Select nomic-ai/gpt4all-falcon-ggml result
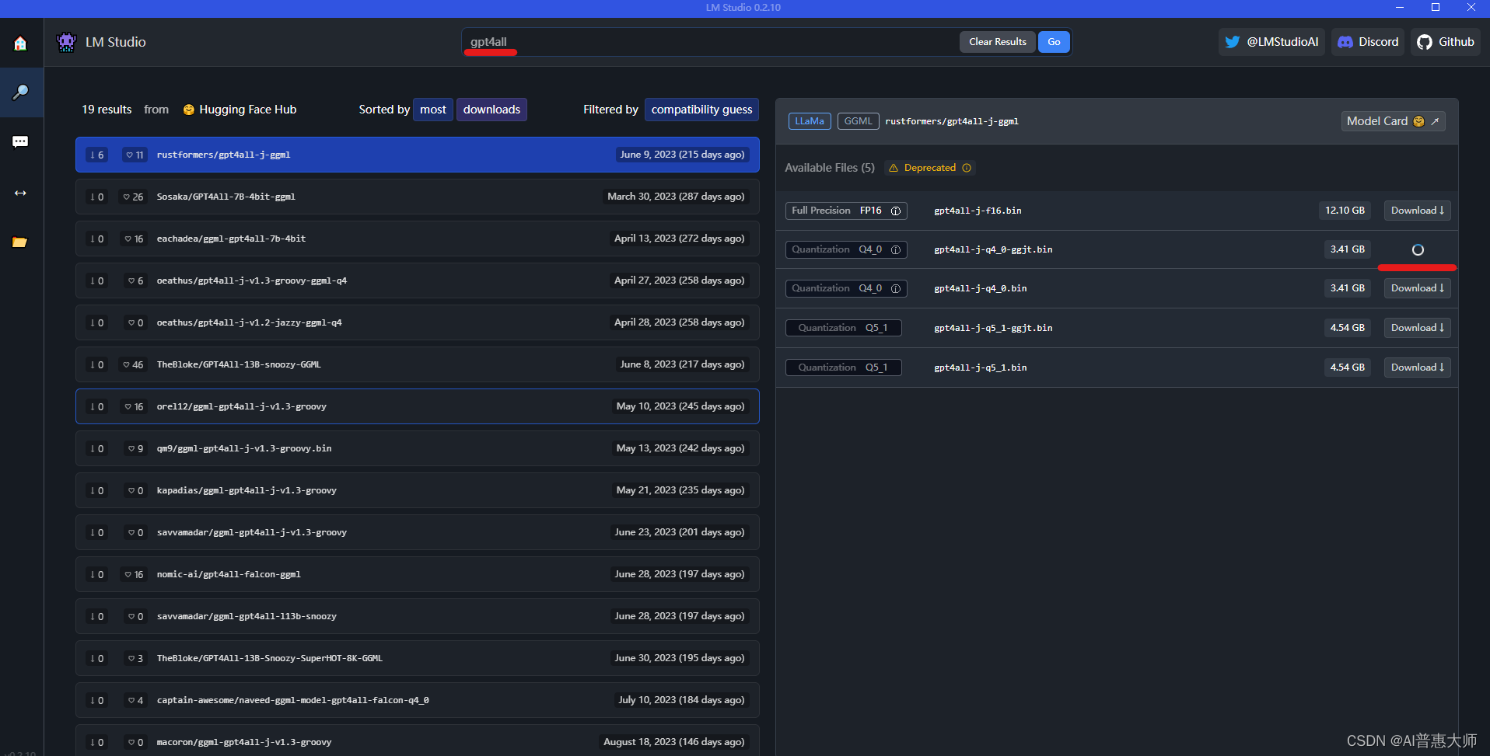Viewport: 1490px width, 756px height. [x=418, y=574]
